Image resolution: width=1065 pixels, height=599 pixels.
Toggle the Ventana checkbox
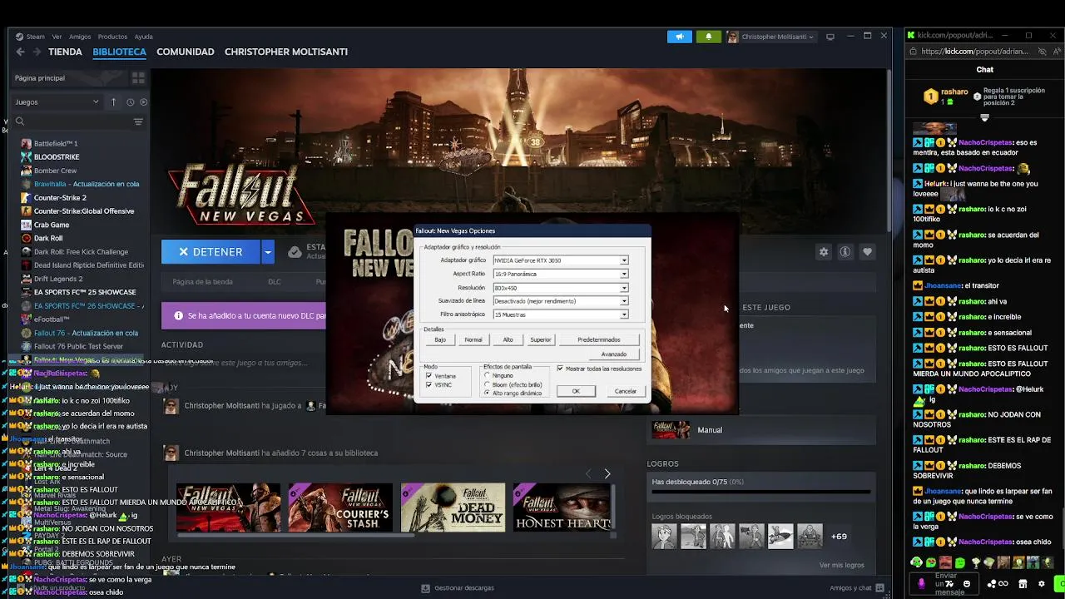pos(429,376)
